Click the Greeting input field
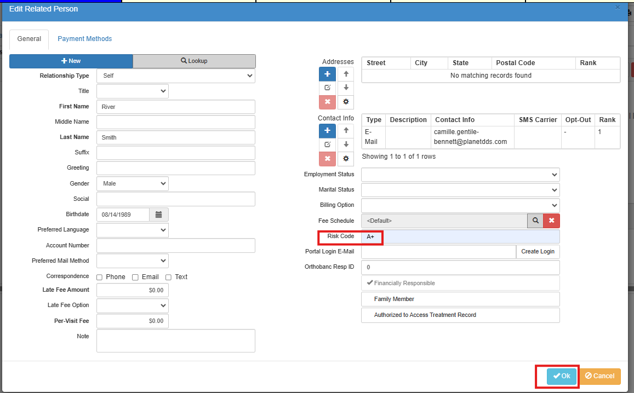Image resolution: width=634 pixels, height=393 pixels. [175, 168]
